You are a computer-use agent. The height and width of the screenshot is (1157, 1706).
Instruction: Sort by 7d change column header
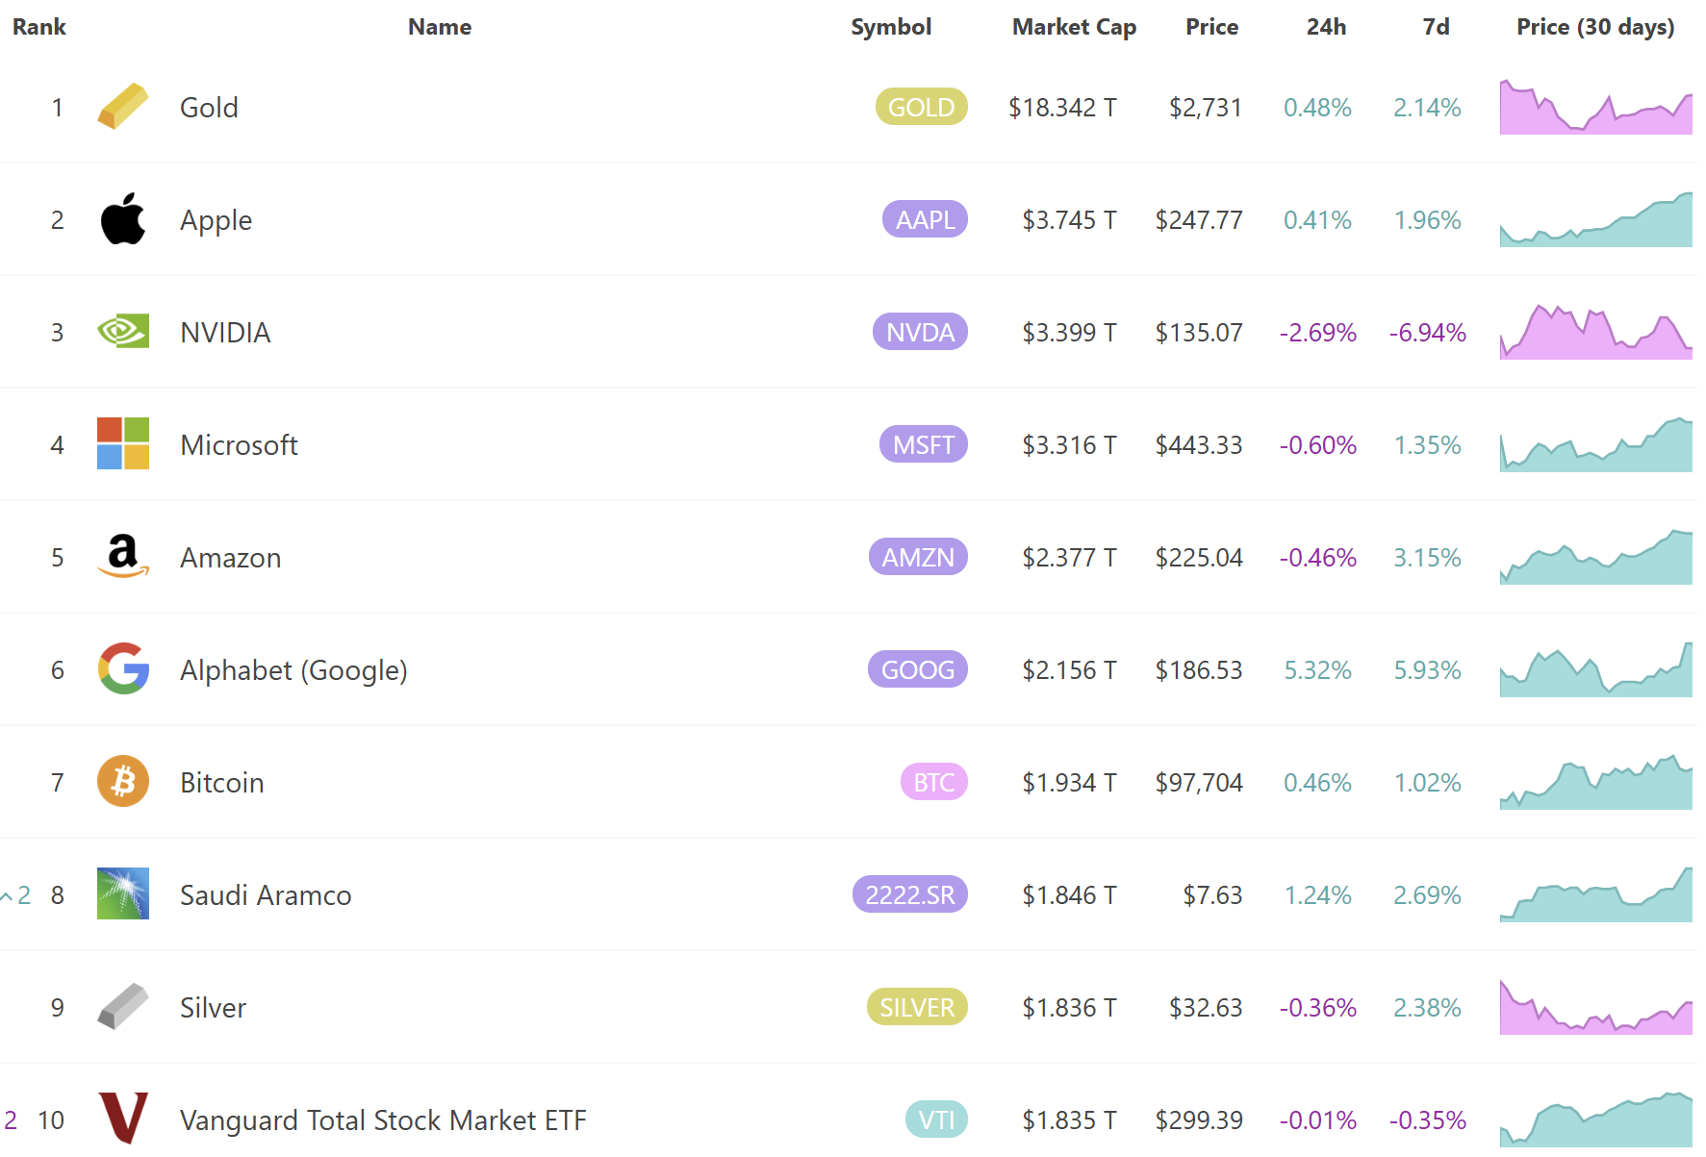click(x=1436, y=27)
